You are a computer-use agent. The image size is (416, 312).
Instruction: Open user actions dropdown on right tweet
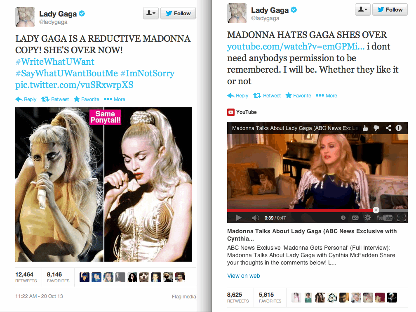[363, 9]
